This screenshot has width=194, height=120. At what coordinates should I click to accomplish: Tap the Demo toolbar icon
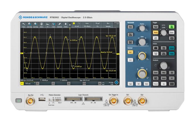click(x=53, y=25)
